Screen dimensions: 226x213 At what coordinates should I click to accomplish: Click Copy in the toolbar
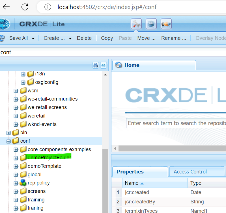click(107, 38)
